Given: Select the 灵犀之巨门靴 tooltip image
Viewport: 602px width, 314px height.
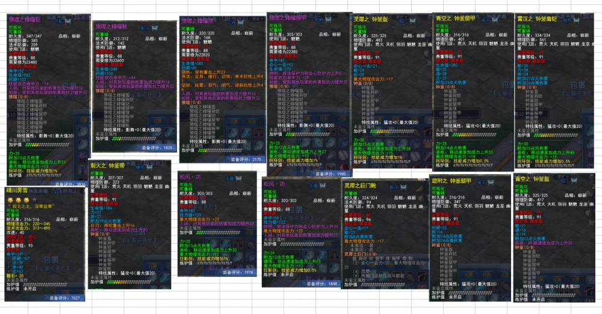Looking at the screenshot, I should tap(385, 234).
